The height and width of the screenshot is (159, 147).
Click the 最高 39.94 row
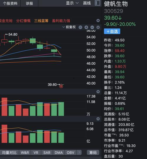(114, 72)
